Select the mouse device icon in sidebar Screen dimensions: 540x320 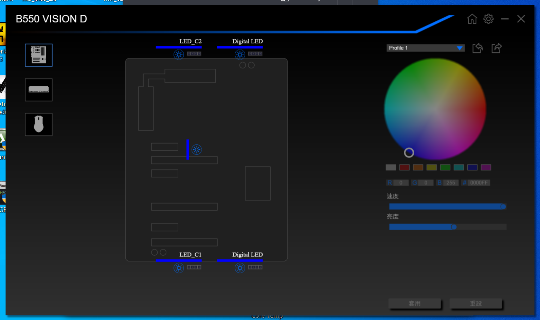click(39, 124)
